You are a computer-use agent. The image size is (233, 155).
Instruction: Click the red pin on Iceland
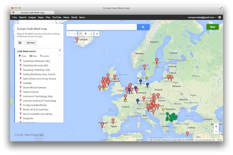(77, 40)
